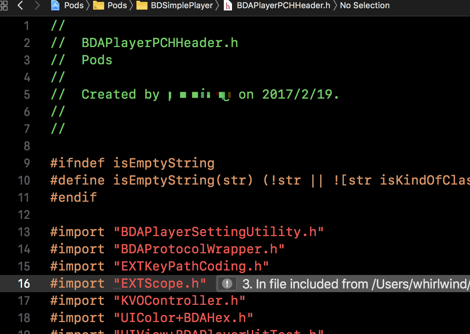Click line number 16 in the gutter
This screenshot has height=334, width=470.
(24, 284)
